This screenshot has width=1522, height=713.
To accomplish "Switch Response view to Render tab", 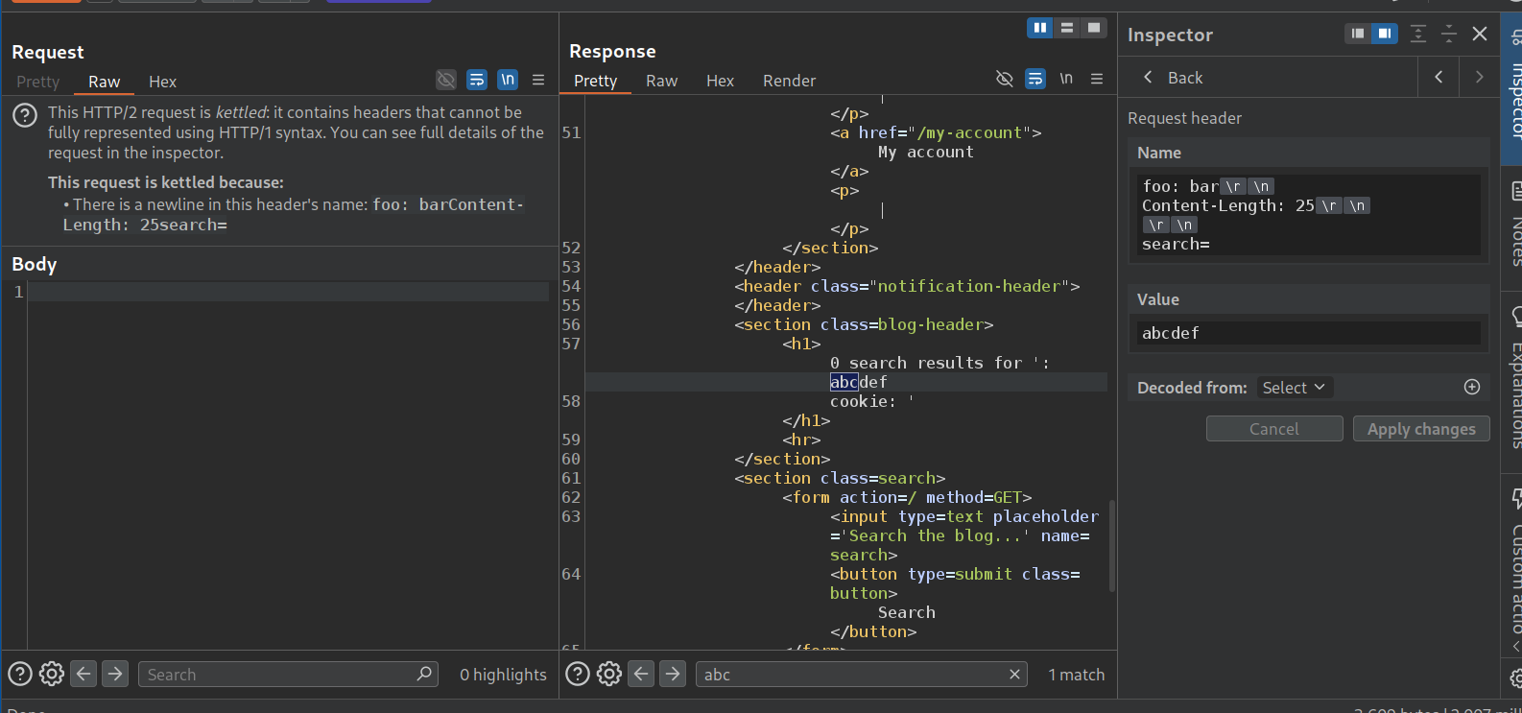I will click(789, 81).
